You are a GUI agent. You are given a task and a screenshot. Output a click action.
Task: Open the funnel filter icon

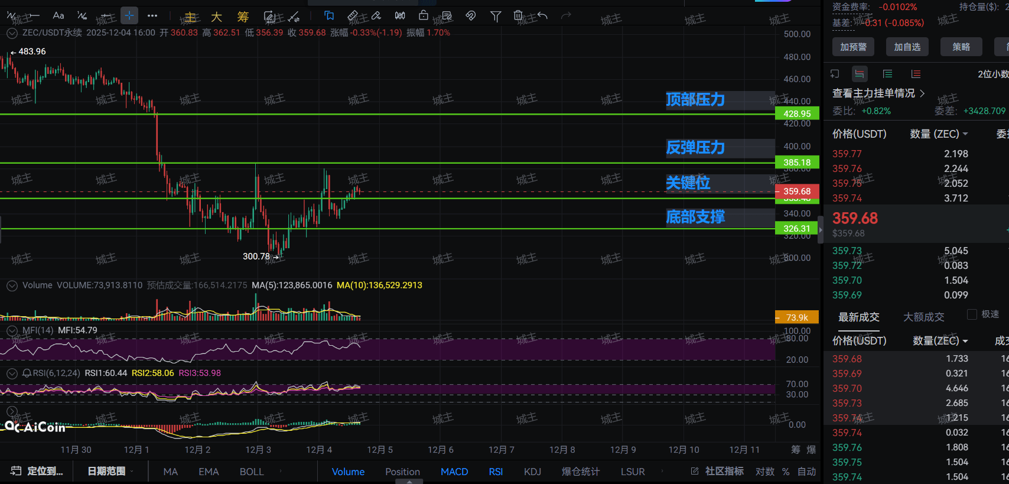click(x=496, y=16)
